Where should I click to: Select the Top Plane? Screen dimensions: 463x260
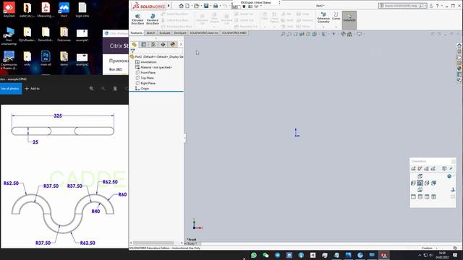[145, 78]
